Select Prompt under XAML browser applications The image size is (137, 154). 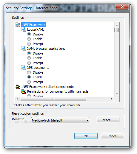[29, 63]
